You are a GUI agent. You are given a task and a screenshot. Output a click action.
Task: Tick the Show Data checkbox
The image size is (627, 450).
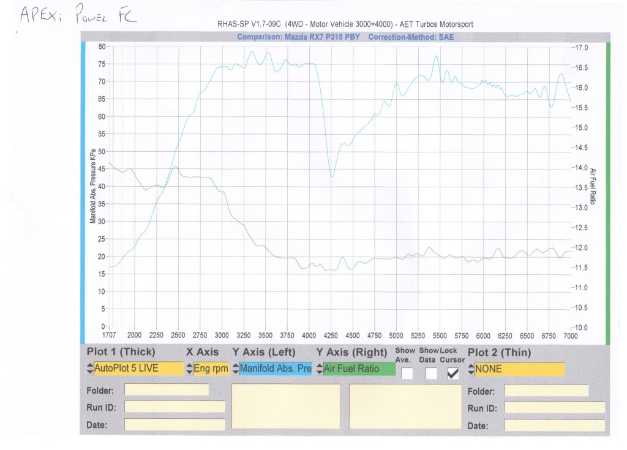(431, 373)
